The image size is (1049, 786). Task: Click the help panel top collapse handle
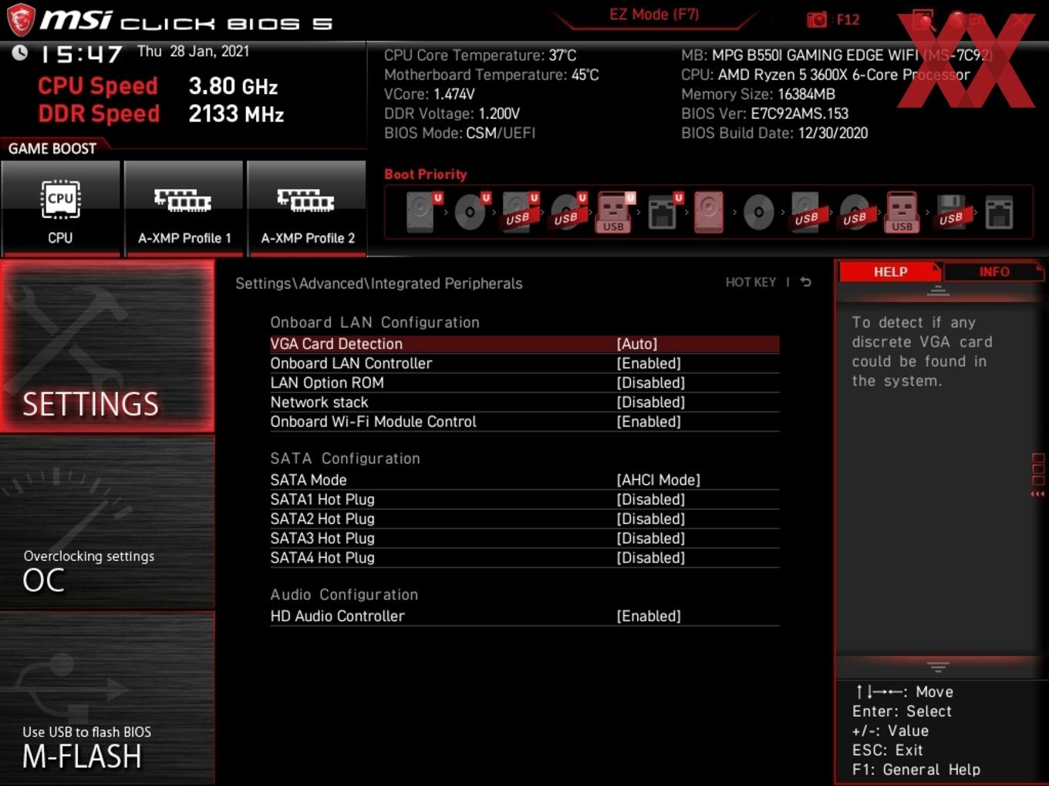pos(938,291)
